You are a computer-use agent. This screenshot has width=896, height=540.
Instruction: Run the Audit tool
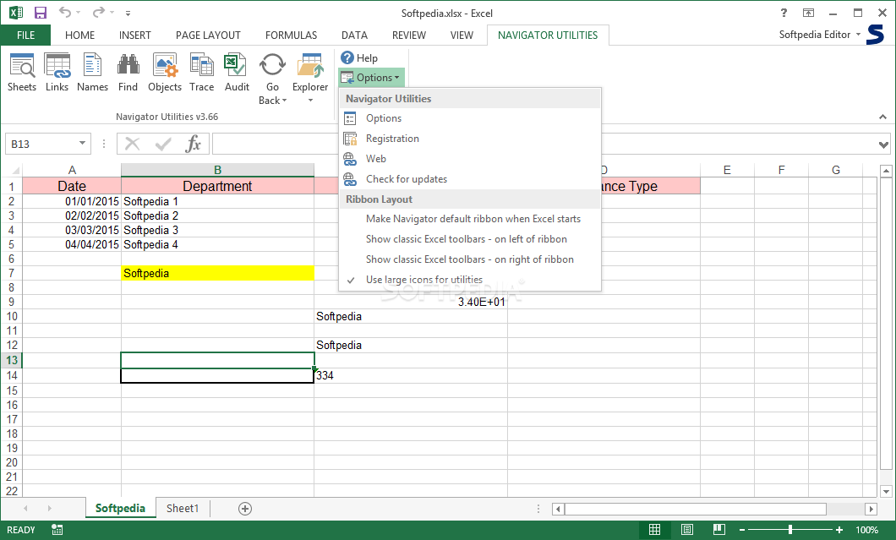click(x=237, y=72)
